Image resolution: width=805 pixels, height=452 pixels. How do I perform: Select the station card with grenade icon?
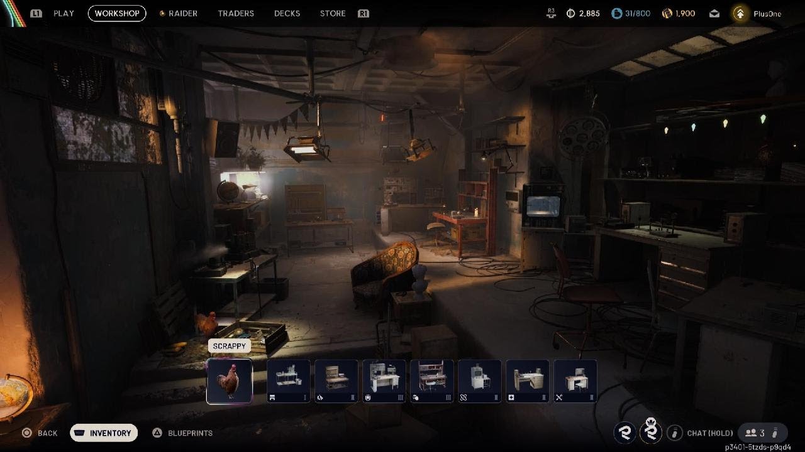pyautogui.click(x=432, y=381)
